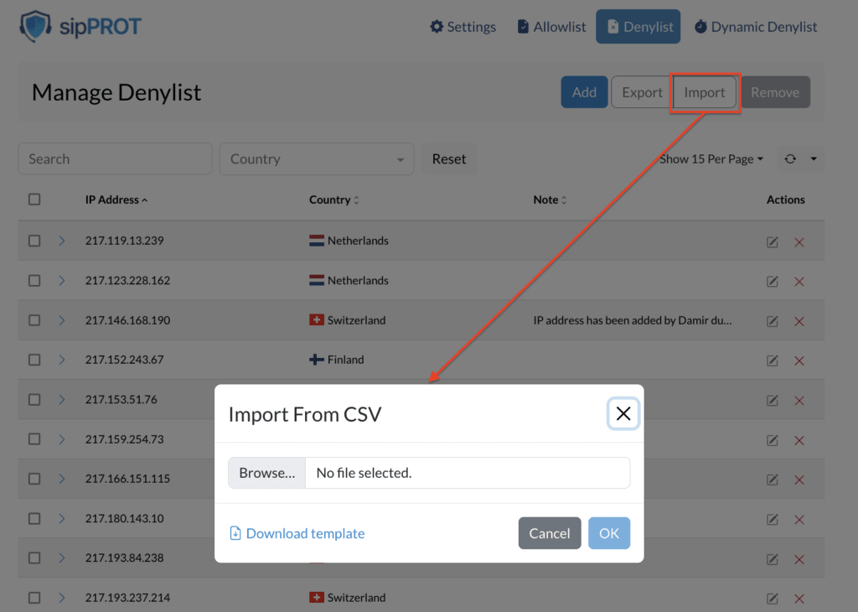Sort by Note column
858x612 pixels.
(550, 200)
